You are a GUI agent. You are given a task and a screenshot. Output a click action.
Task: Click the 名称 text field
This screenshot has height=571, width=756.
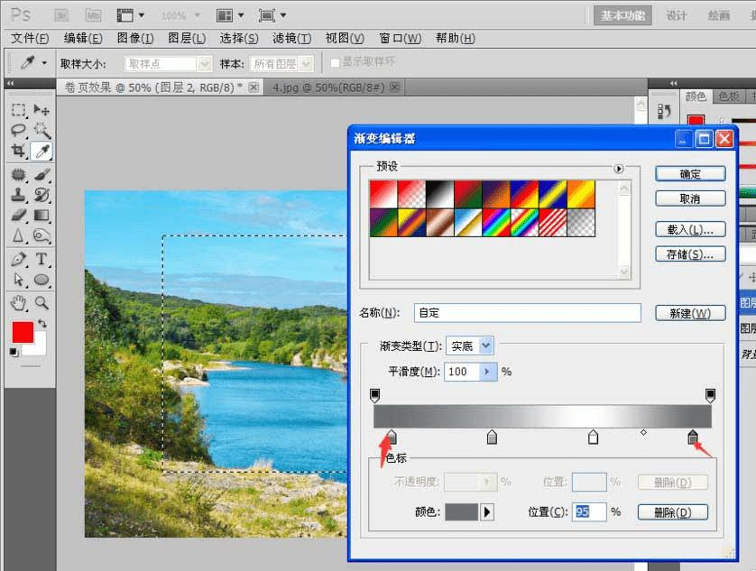[x=528, y=313]
